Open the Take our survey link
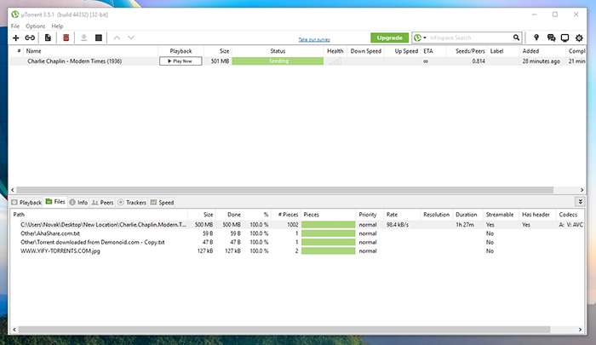 pos(314,39)
